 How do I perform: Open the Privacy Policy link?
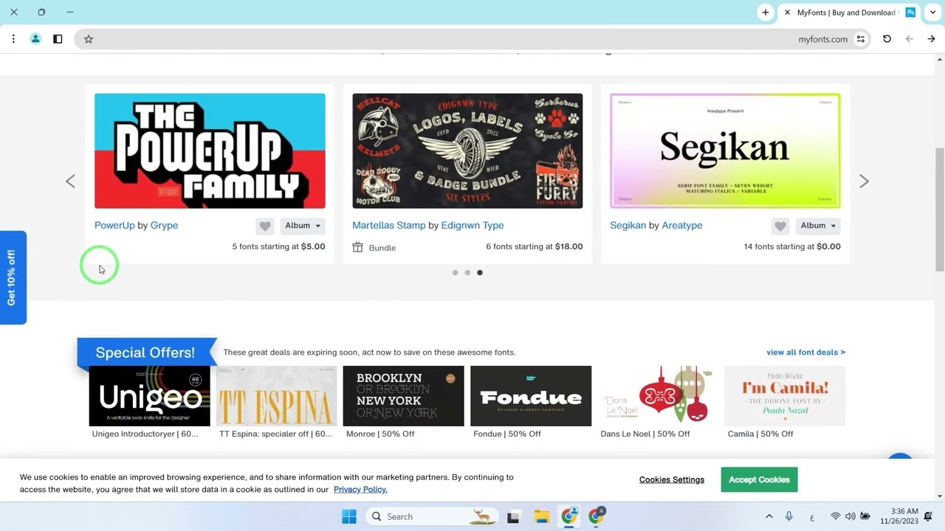(x=360, y=489)
